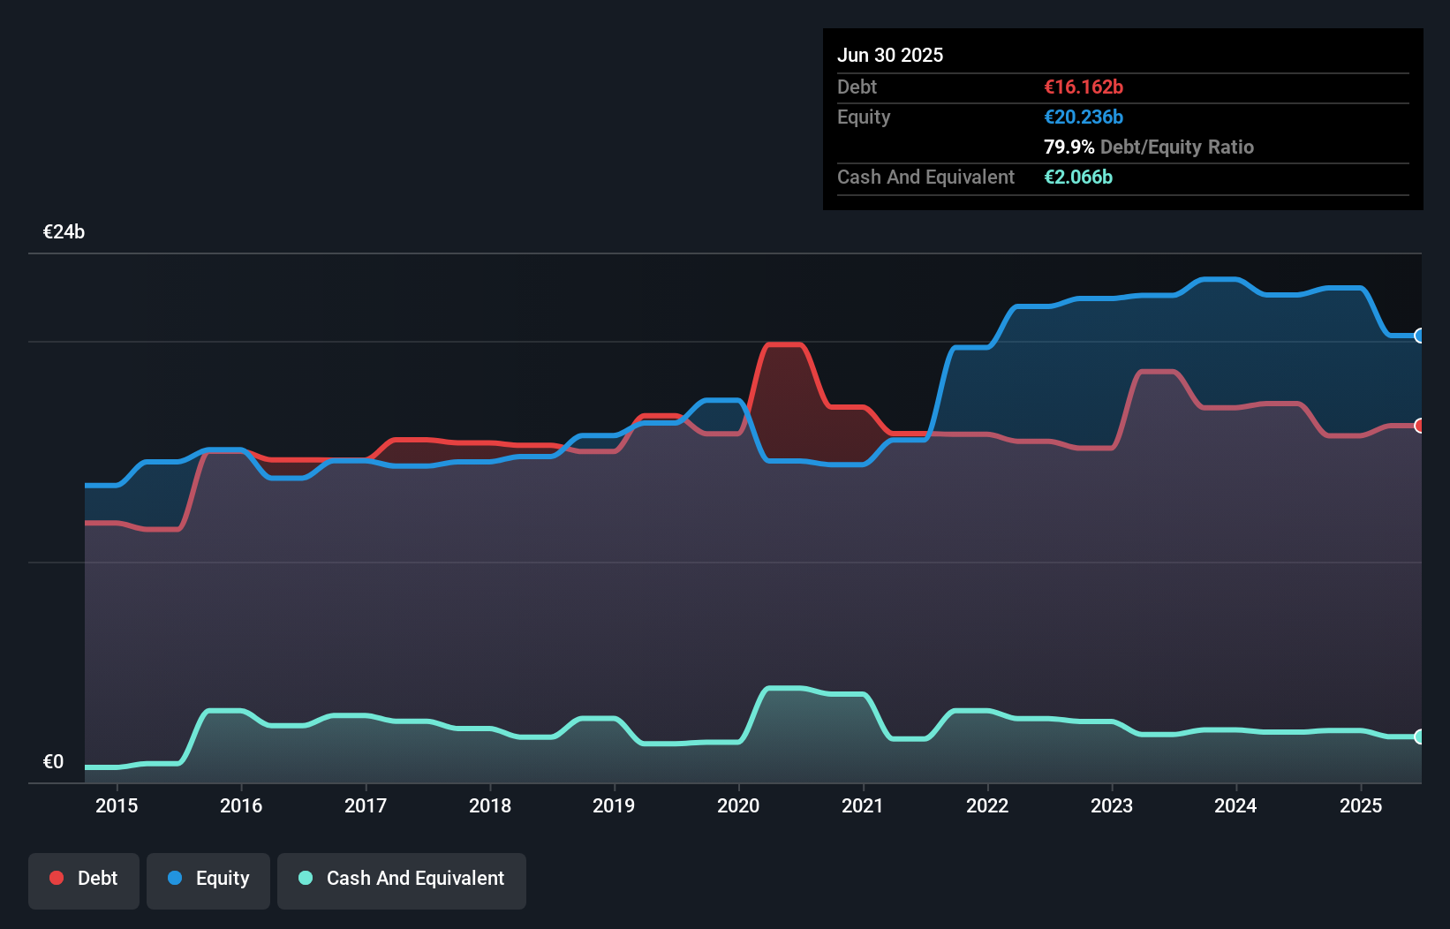Click the 2016 x-axis label
This screenshot has height=929, width=1450.
tap(241, 805)
